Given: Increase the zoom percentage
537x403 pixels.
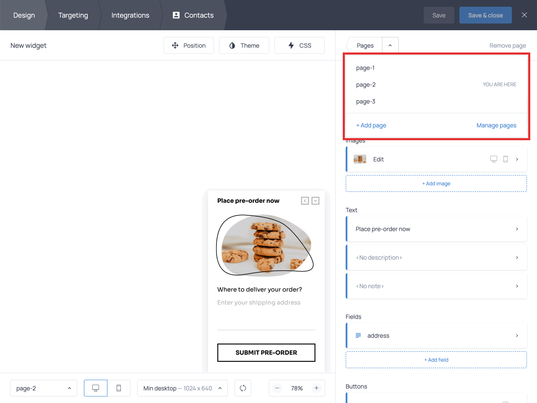Looking at the screenshot, I should (x=316, y=388).
